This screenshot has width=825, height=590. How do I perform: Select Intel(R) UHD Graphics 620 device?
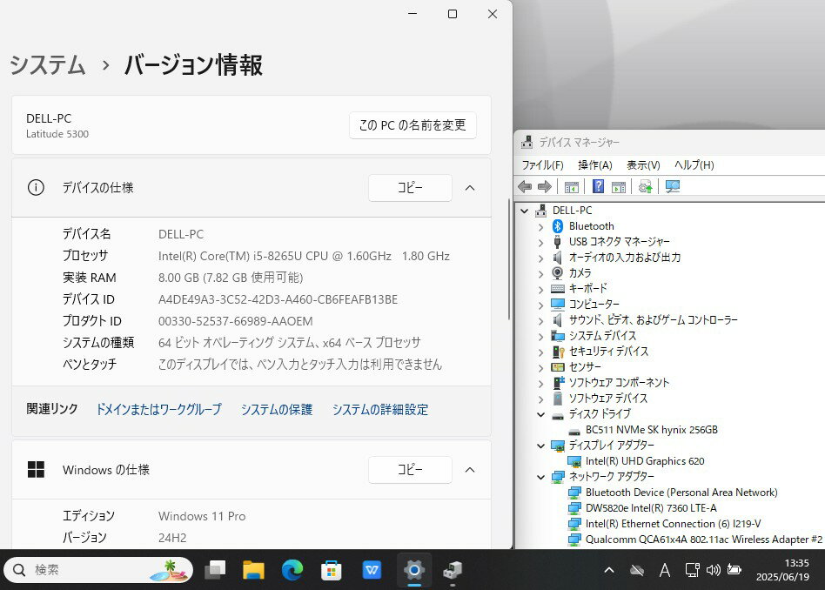tap(645, 461)
